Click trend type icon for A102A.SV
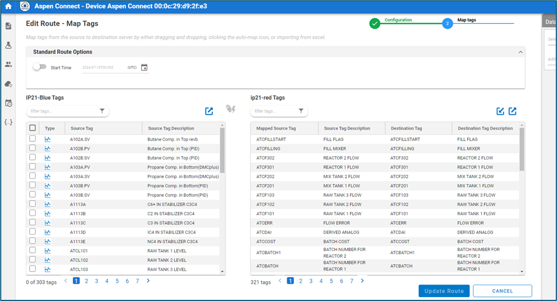 tap(48, 139)
